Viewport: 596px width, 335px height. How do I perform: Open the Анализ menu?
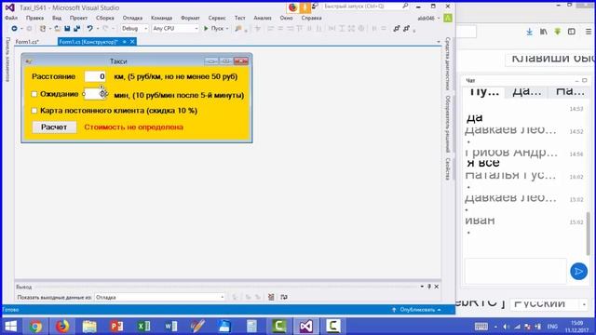tap(263, 18)
